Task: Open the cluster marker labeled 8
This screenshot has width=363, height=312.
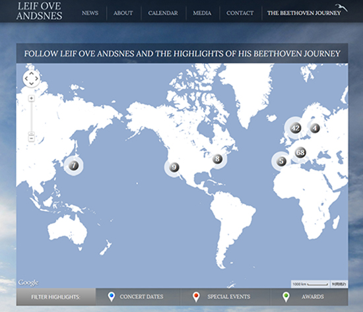Action: tap(217, 159)
